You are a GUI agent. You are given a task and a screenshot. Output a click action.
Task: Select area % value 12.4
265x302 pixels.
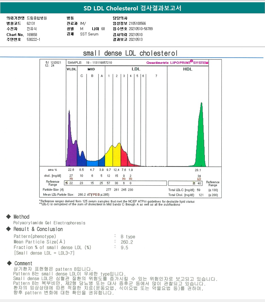pos(116,170)
